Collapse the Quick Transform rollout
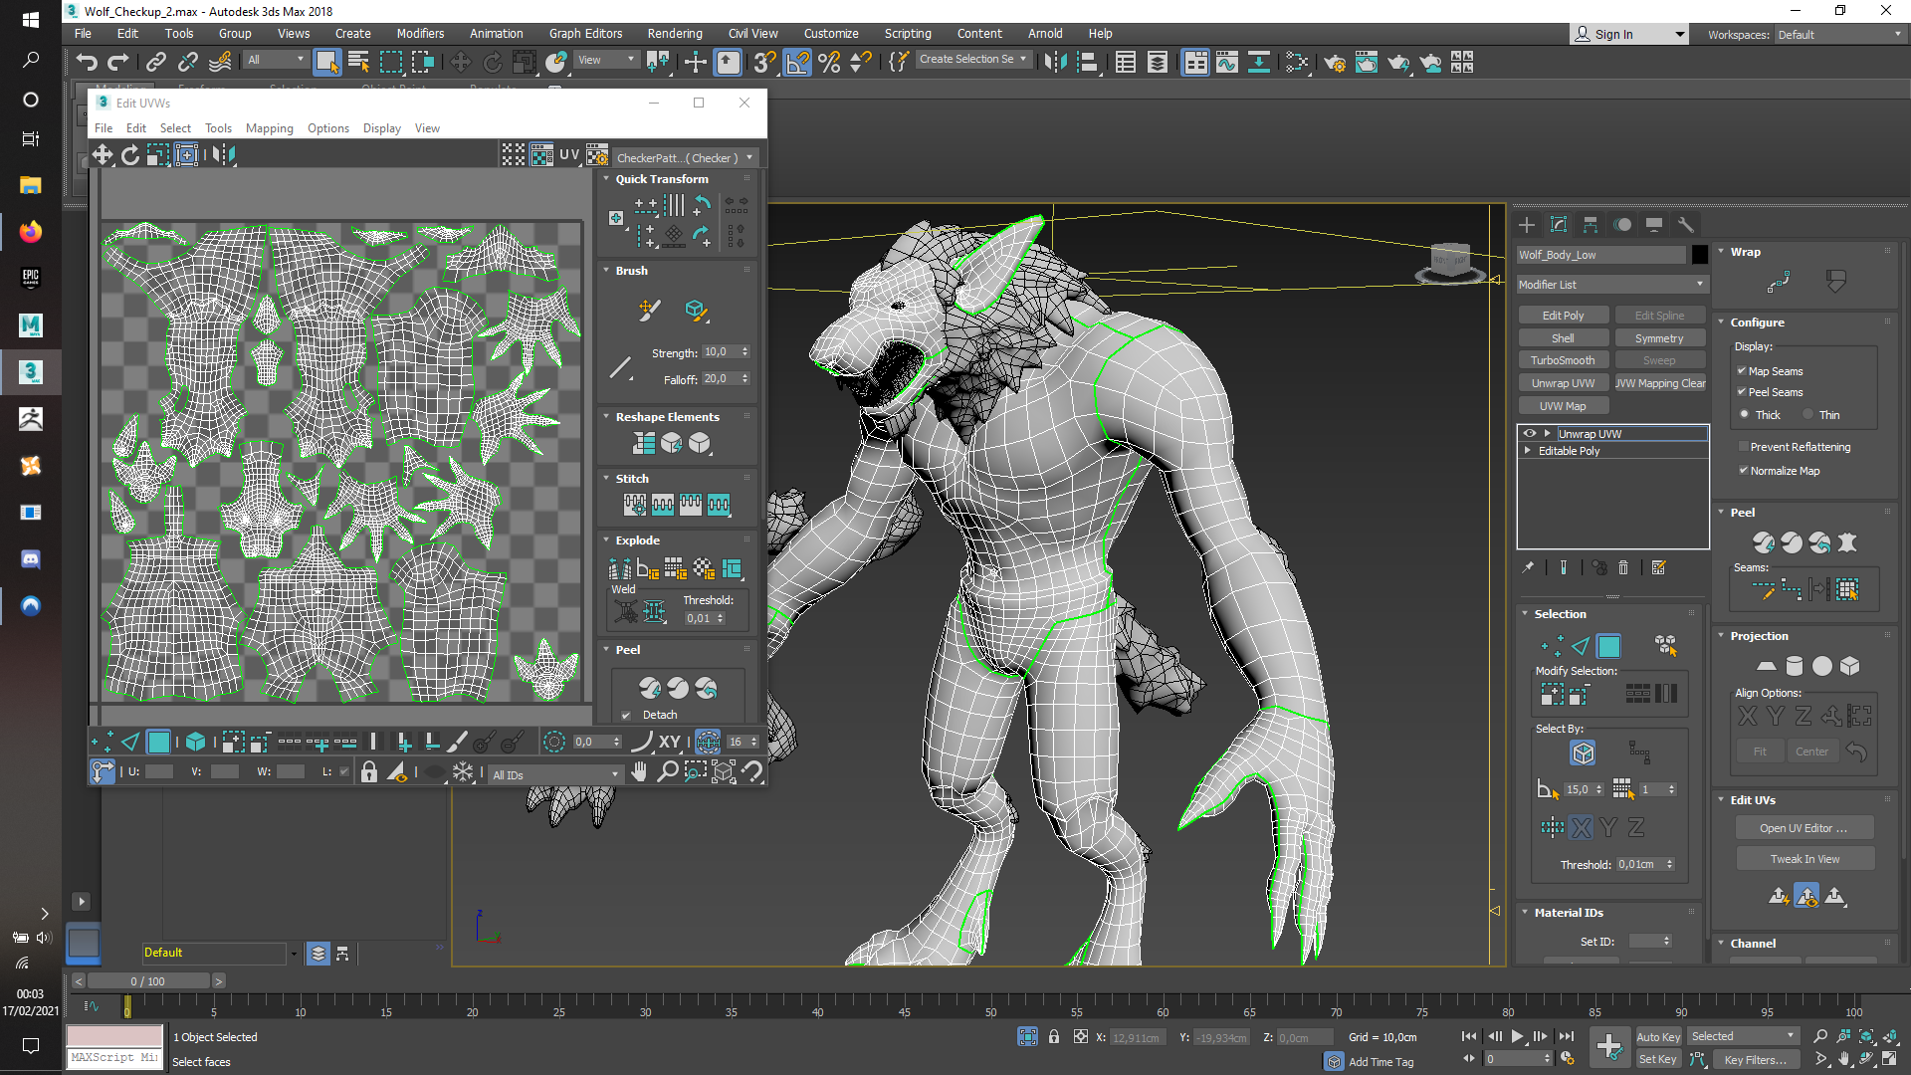Viewport: 1911px width, 1075px height. coord(606,179)
